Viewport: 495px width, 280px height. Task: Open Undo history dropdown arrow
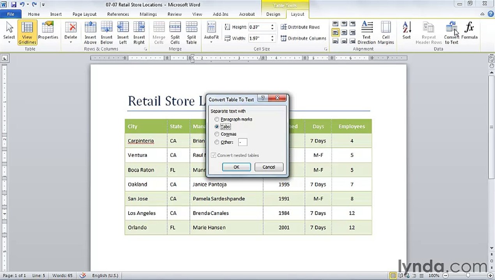pos(28,5)
